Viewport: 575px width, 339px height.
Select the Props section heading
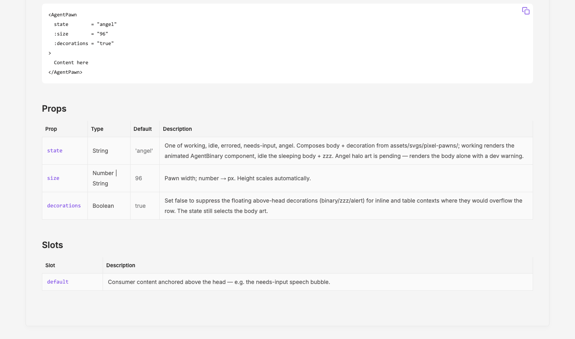[54, 108]
